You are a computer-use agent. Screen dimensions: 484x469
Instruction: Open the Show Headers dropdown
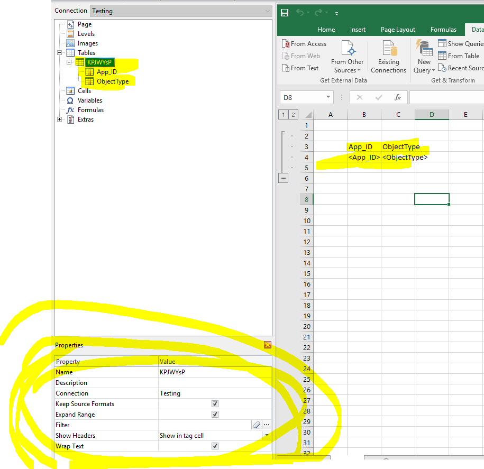click(267, 436)
